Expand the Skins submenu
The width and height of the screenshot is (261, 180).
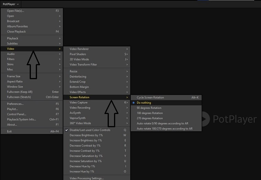pos(32,64)
